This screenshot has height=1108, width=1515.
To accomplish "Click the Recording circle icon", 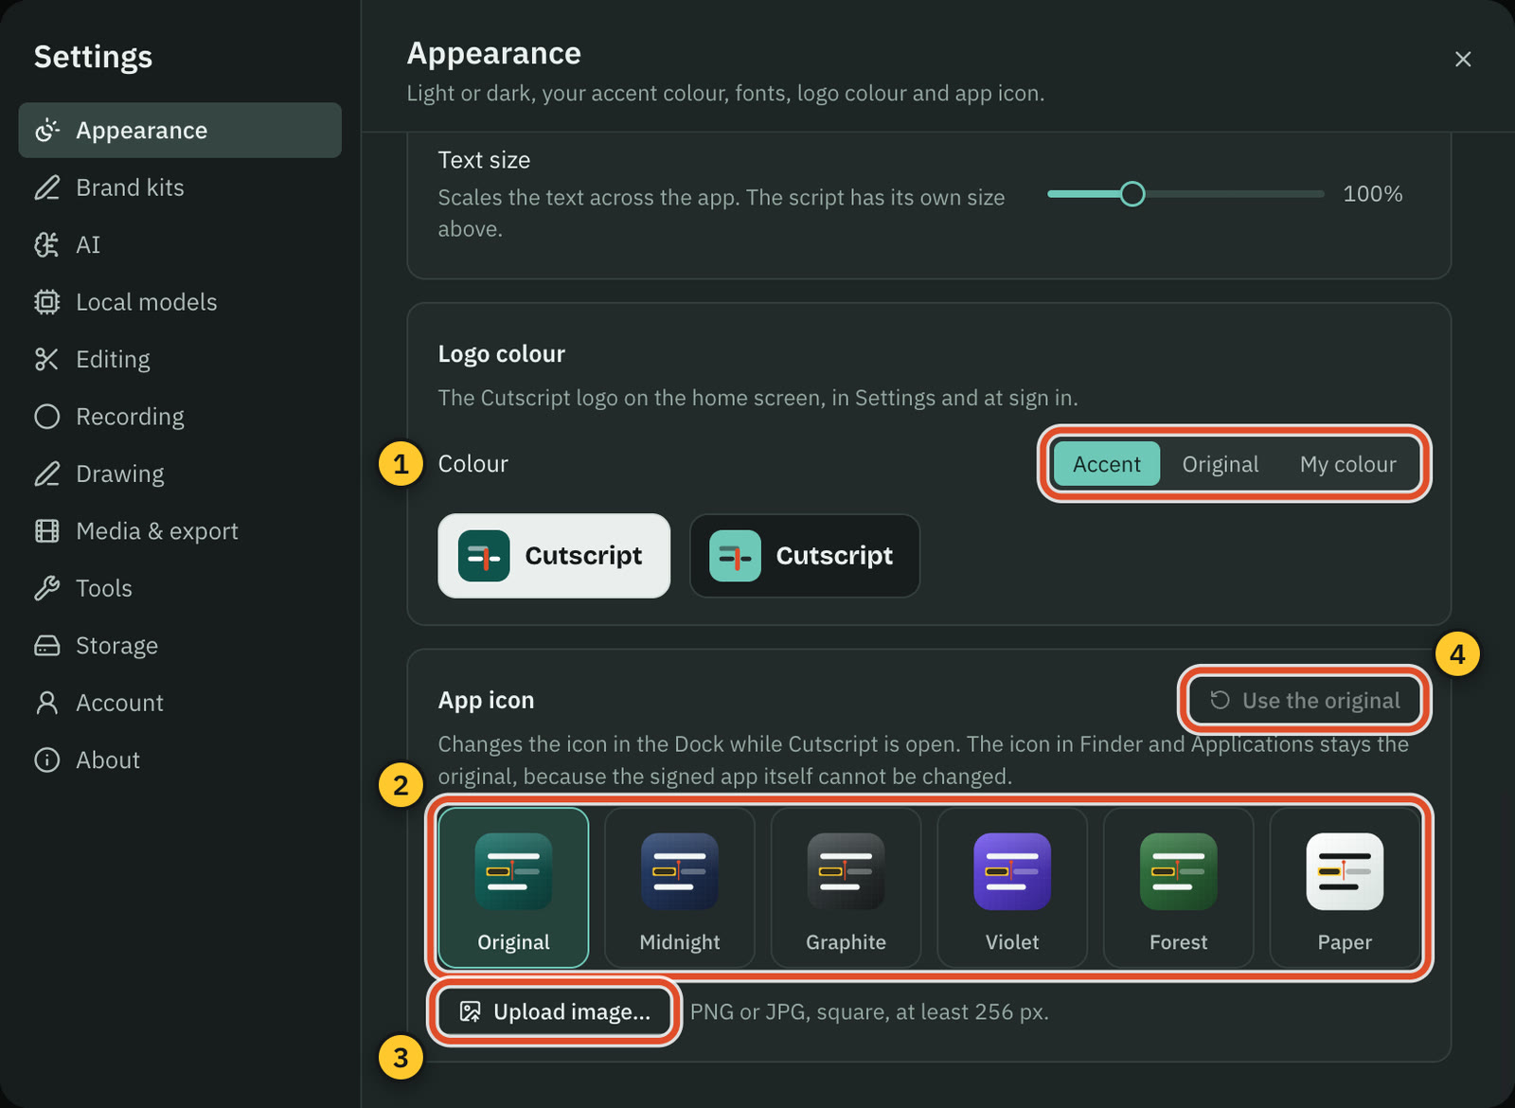I will pos(46,417).
